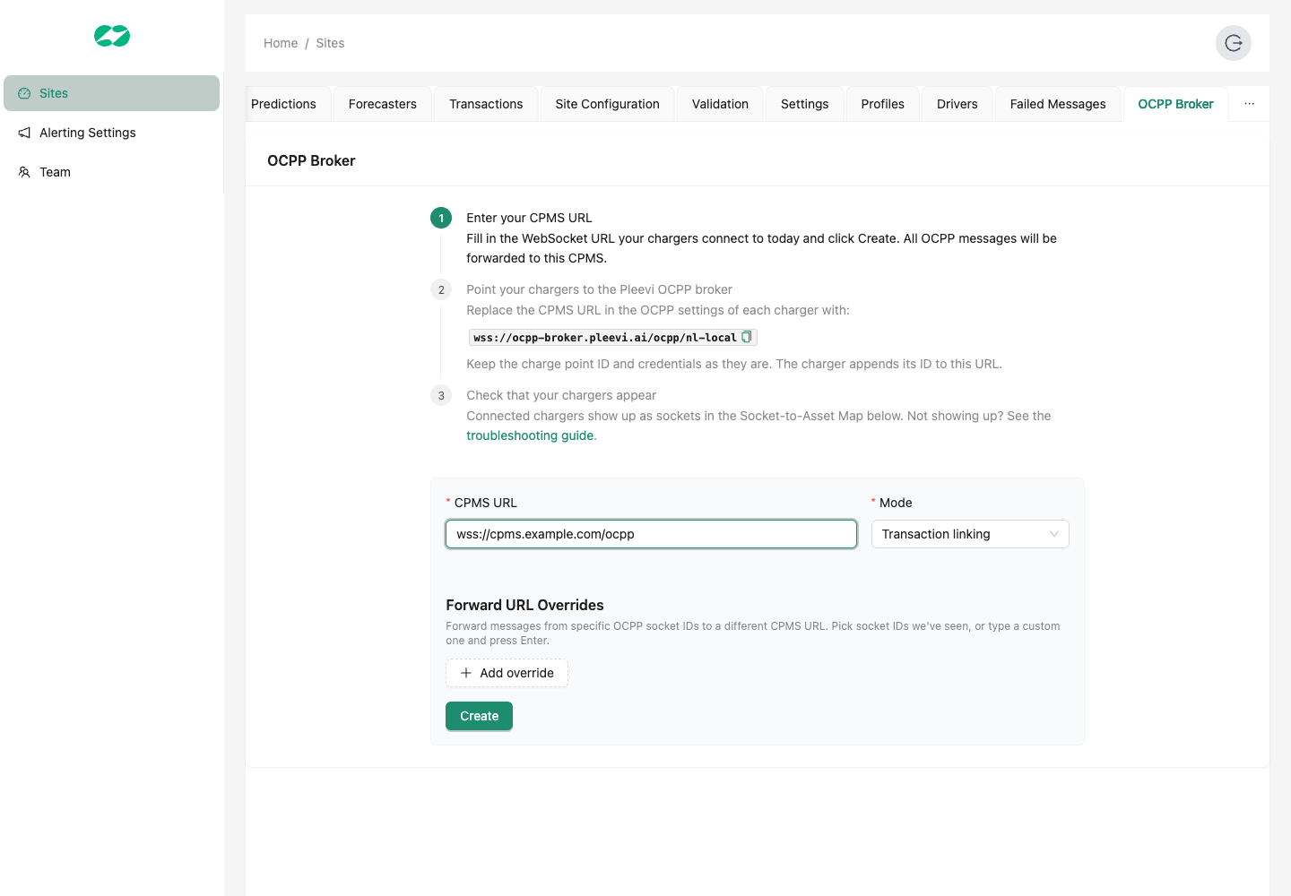
Task: Click the Mode dropdown chevron arrow
Action: point(1054,534)
